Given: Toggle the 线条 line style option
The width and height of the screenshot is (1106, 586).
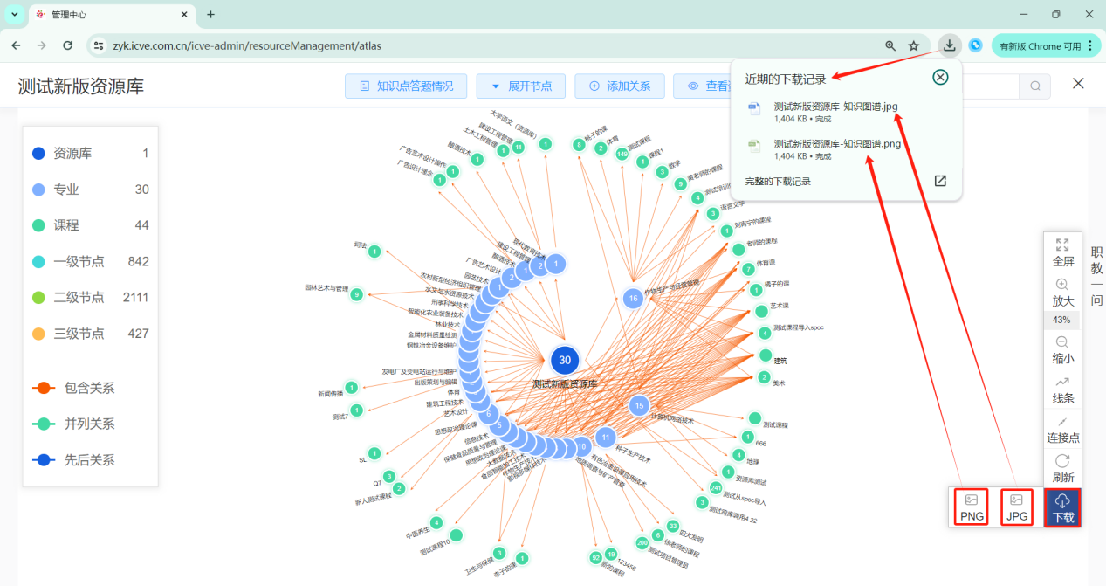Looking at the screenshot, I should (x=1062, y=390).
